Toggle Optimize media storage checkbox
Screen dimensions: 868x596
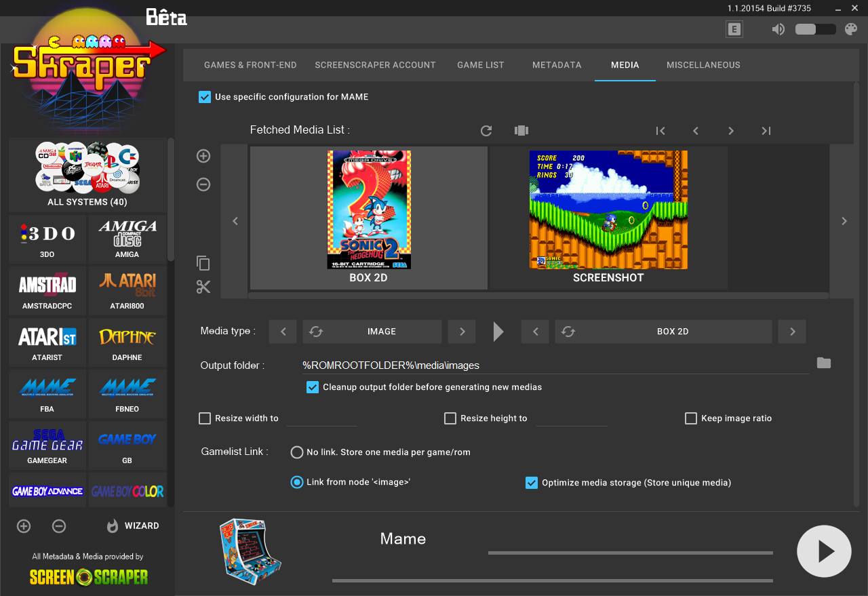532,483
